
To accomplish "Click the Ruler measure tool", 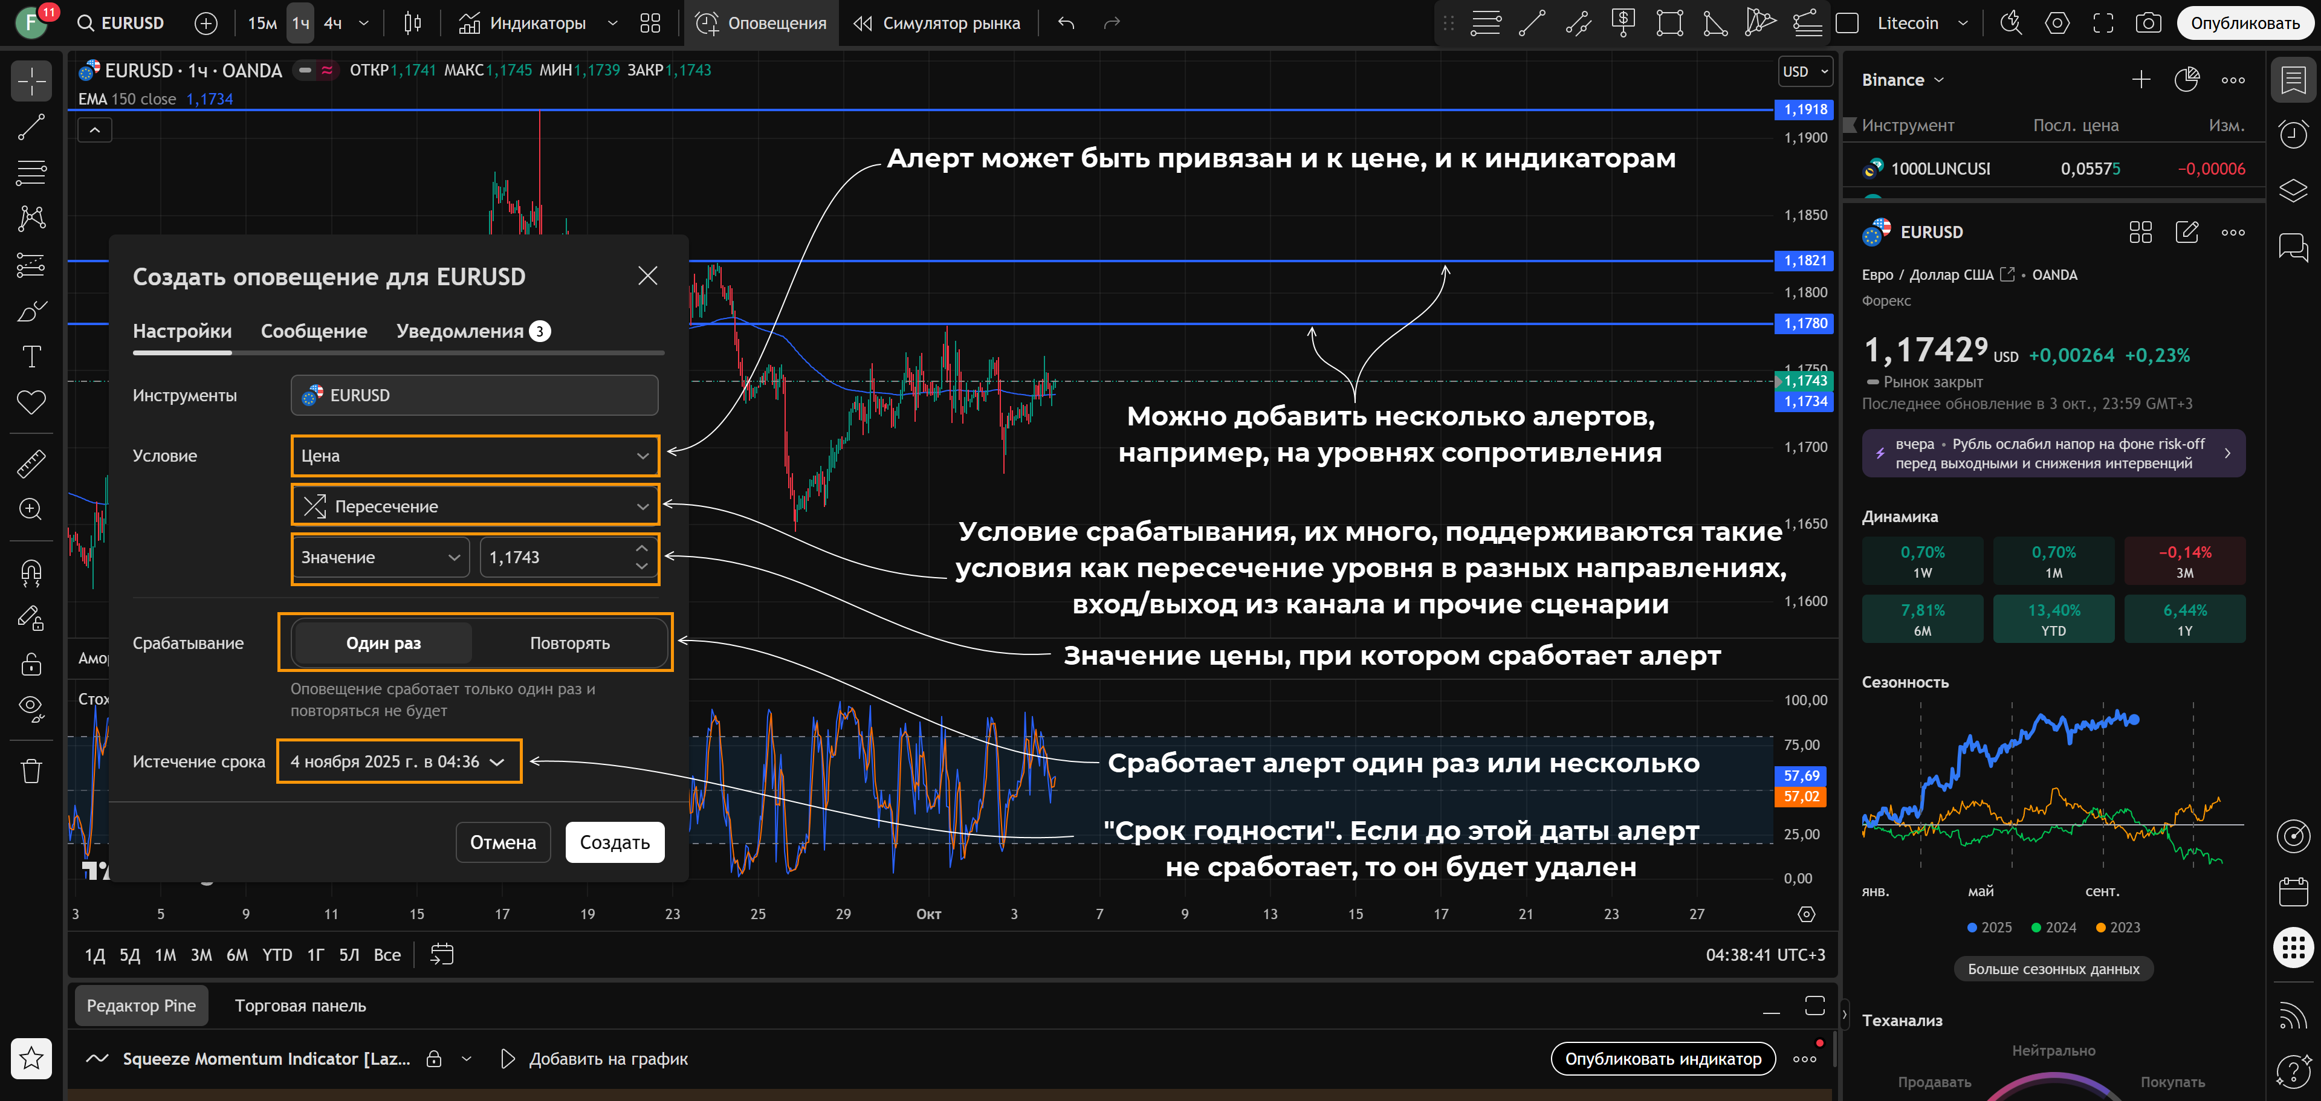I will (x=31, y=463).
